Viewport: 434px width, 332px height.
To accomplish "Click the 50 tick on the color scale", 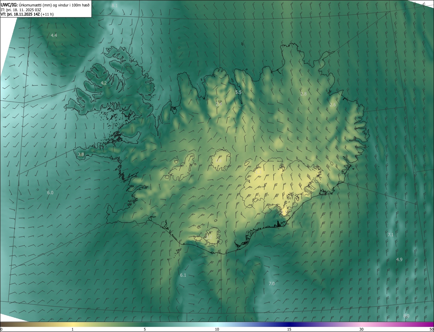I will coord(431,329).
